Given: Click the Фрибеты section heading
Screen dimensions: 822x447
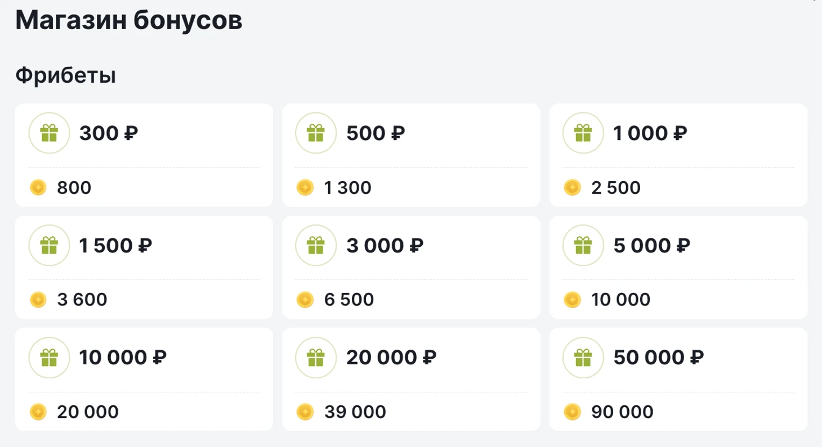Looking at the screenshot, I should click(66, 75).
